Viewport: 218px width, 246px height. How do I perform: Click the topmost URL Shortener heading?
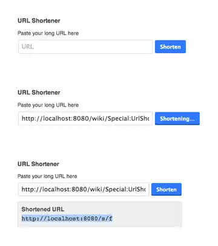(39, 21)
